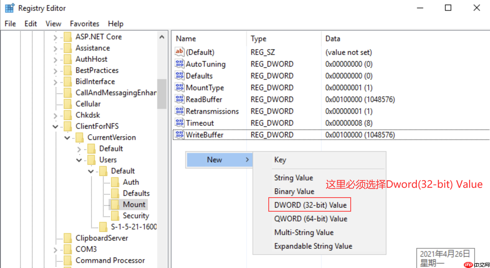The image size is (490, 268).
Task: Open the Favorites menu
Action: coord(84,24)
